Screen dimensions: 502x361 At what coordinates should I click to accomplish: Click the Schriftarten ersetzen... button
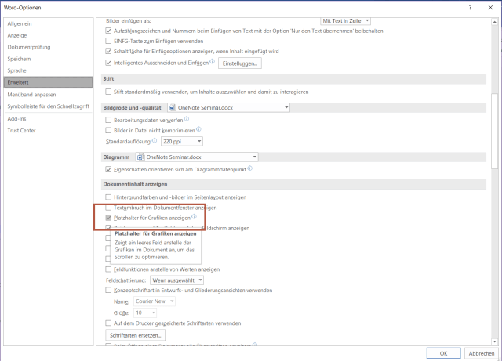pyautogui.click(x=135, y=335)
